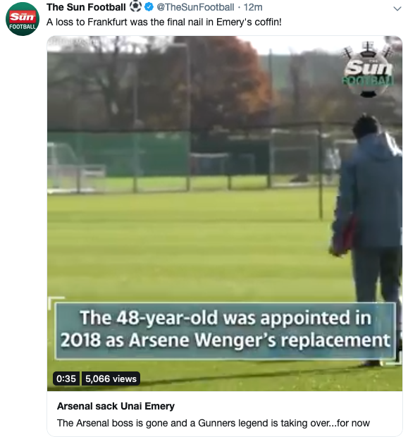
Task: Click the Sun Football watermark logo in video
Action: coord(368,70)
